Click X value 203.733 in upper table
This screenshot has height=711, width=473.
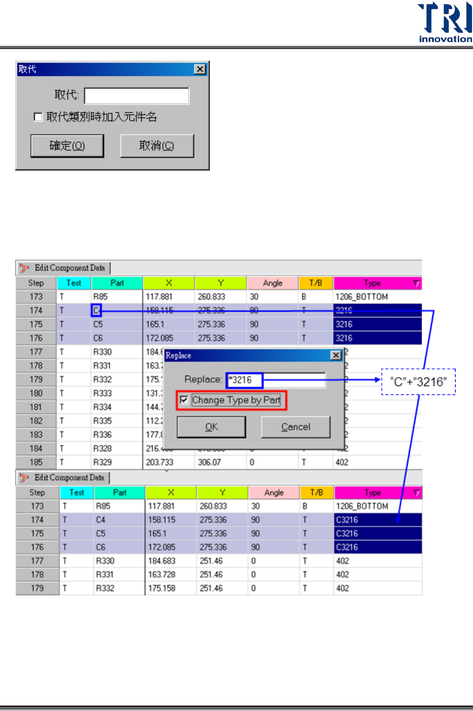coord(169,463)
